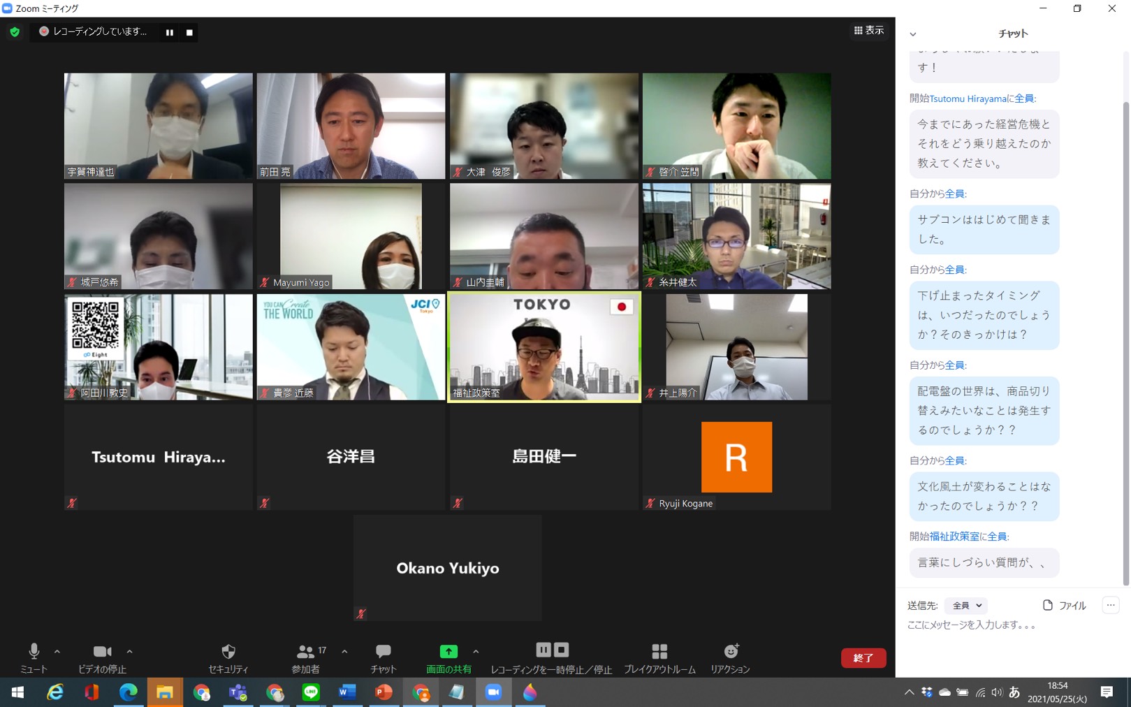Screen dimensions: 1131x707
Task: Click the file attachment icon in chat
Action: pos(1047,606)
